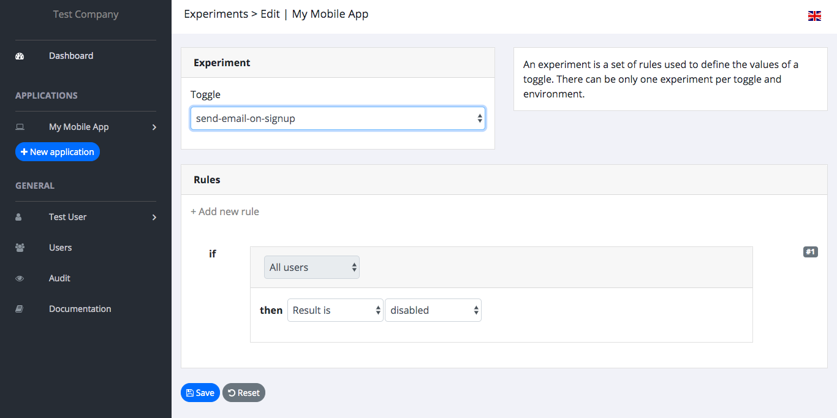Click the Save disk icon

(x=190, y=392)
